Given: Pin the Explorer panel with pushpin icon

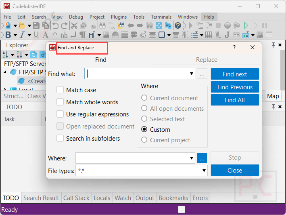Looking at the screenshot, I should click(273, 45).
